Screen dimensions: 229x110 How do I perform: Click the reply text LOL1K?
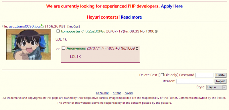pos(75,57)
